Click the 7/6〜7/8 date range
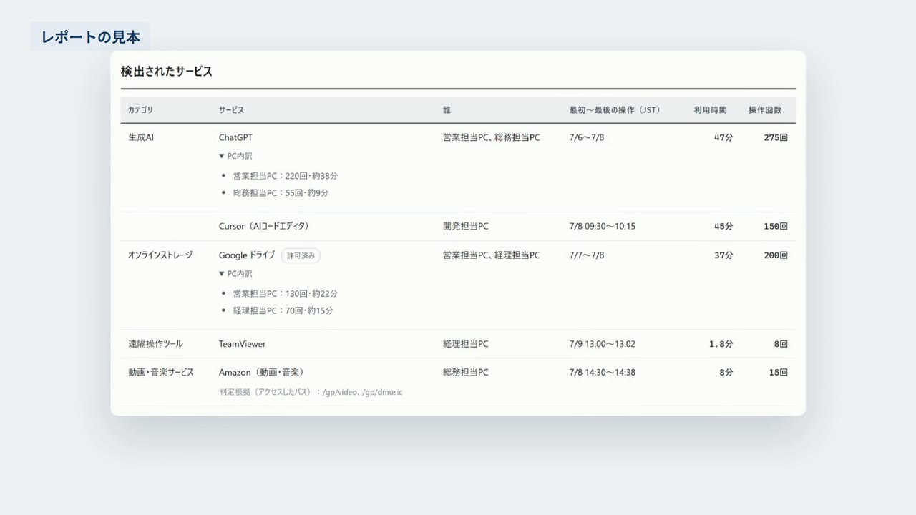 click(x=587, y=137)
